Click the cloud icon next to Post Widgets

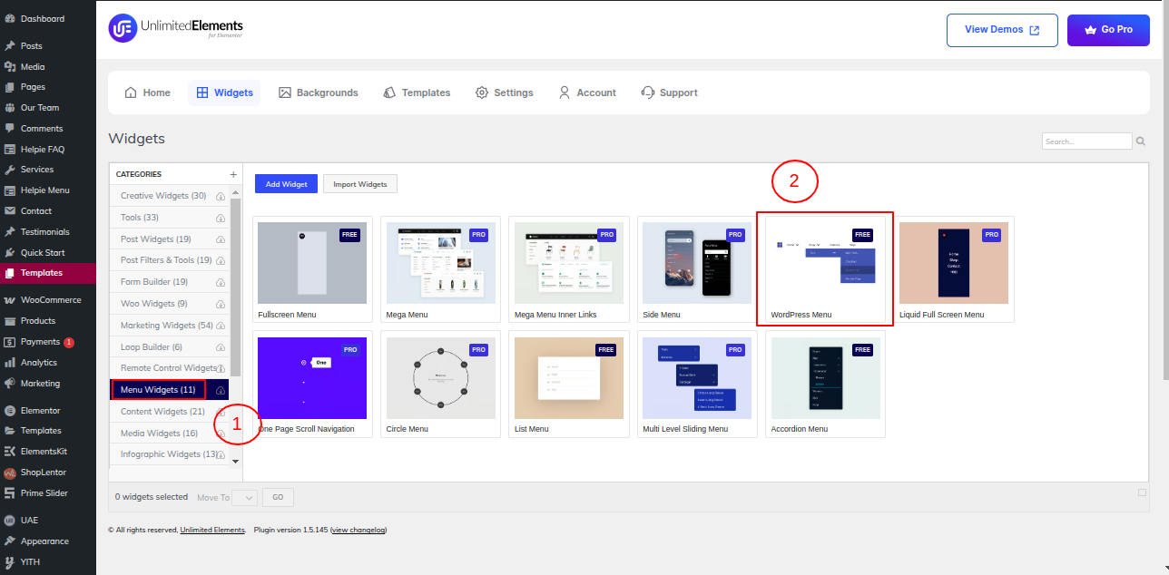(220, 239)
